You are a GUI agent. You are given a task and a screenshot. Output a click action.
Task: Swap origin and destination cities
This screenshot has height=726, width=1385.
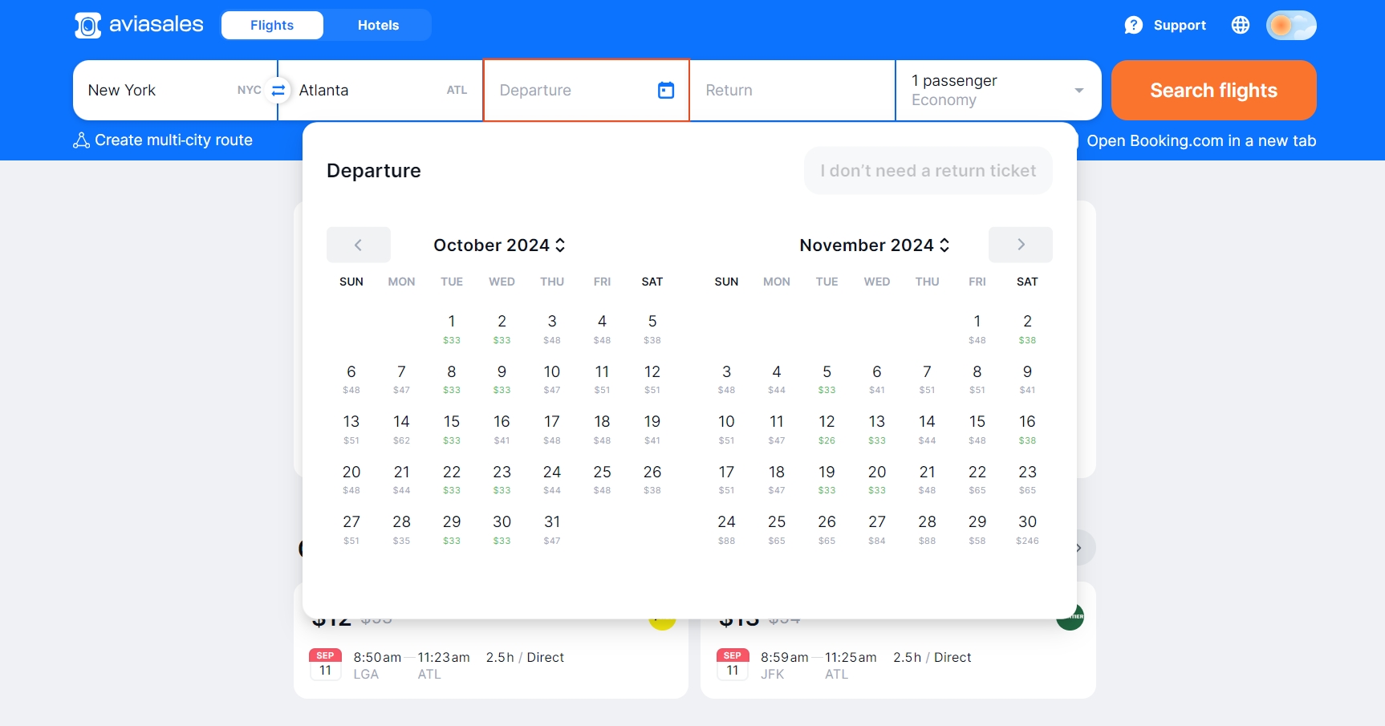pos(278,91)
